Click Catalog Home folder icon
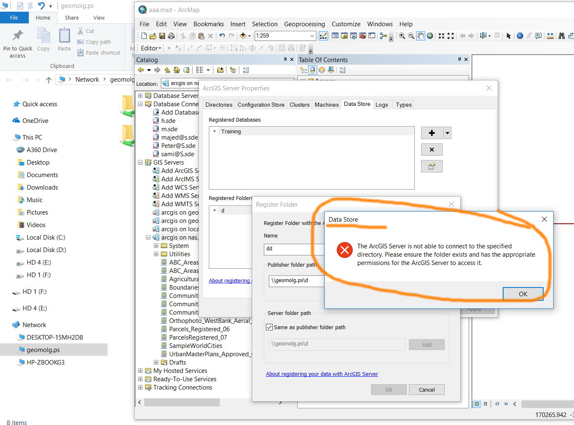Image resolution: width=574 pixels, height=425 pixels. tap(177, 70)
